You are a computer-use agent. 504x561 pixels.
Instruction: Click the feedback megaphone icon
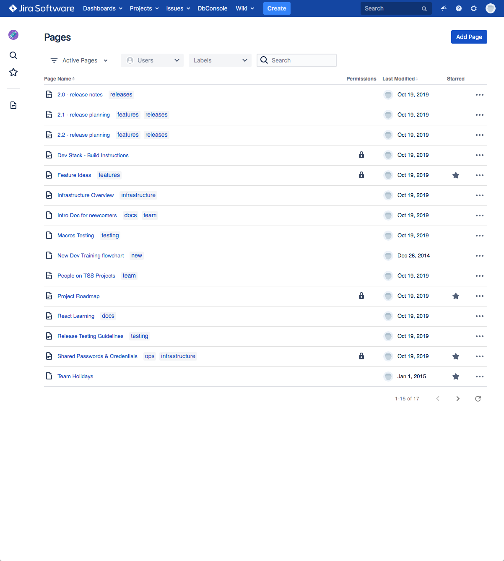coord(443,8)
